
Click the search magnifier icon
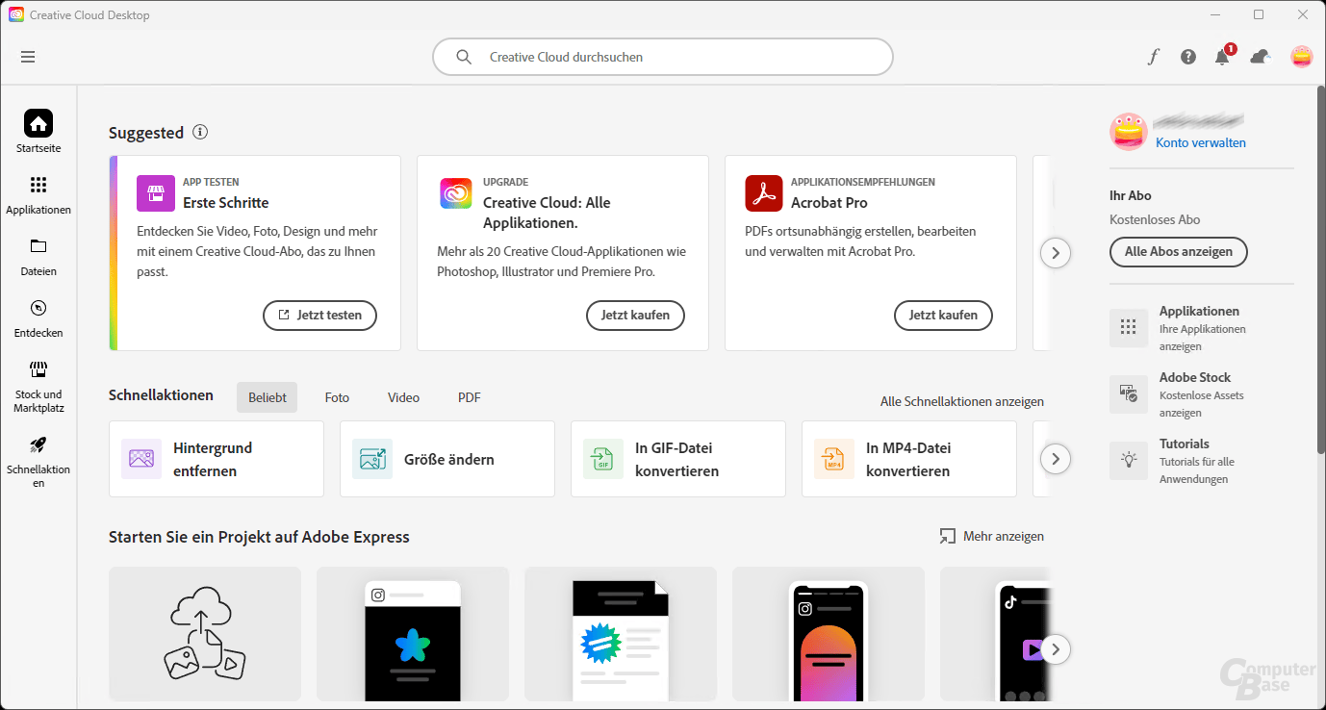pyautogui.click(x=464, y=57)
